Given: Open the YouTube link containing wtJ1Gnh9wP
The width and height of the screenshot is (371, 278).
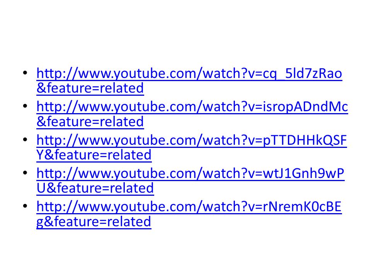Looking at the screenshot, I should [x=191, y=173].
